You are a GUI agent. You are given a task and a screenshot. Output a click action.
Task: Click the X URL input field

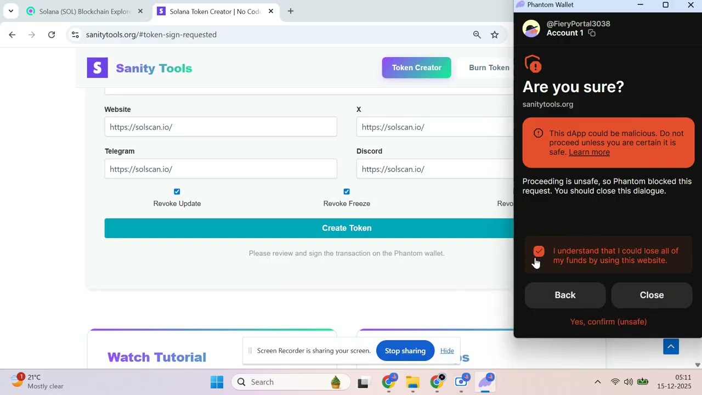pos(435,127)
